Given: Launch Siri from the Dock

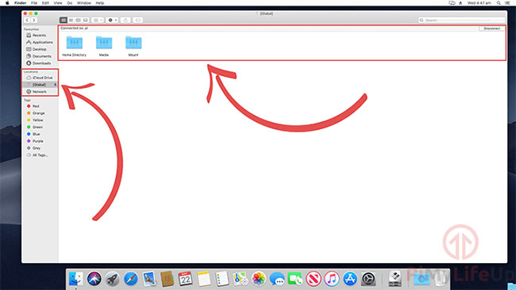Looking at the screenshot, I should [94, 279].
